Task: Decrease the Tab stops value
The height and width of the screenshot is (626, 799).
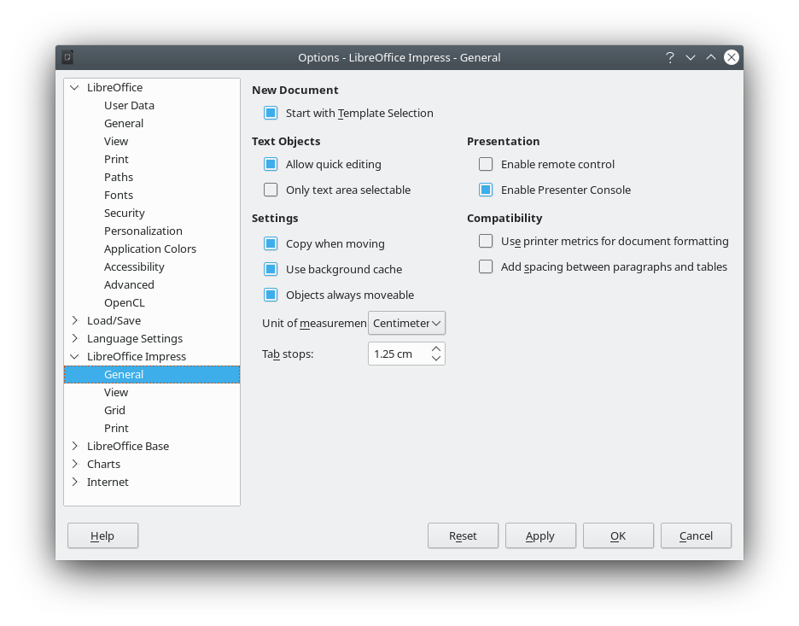Action: 436,359
